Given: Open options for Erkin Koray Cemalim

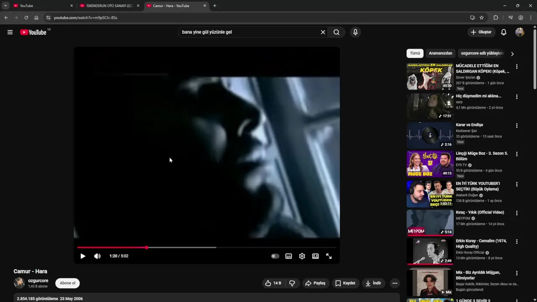Looking at the screenshot, I should 517,242.
